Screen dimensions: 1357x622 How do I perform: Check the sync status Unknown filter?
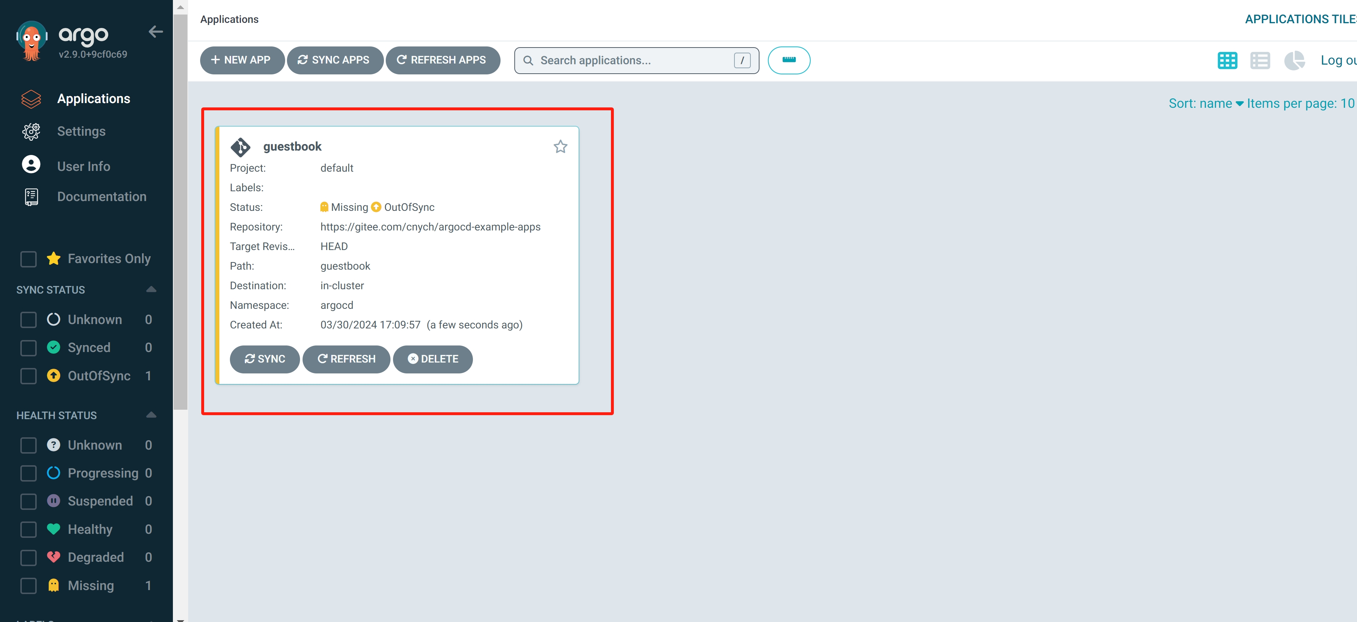pos(28,320)
